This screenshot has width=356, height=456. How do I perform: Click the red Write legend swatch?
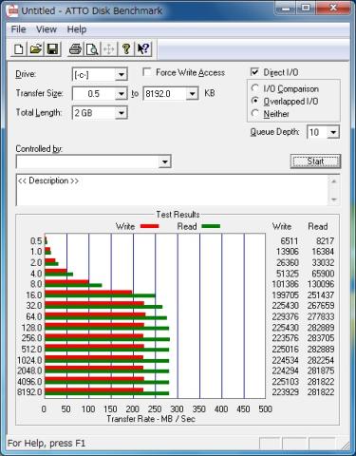pos(149,226)
